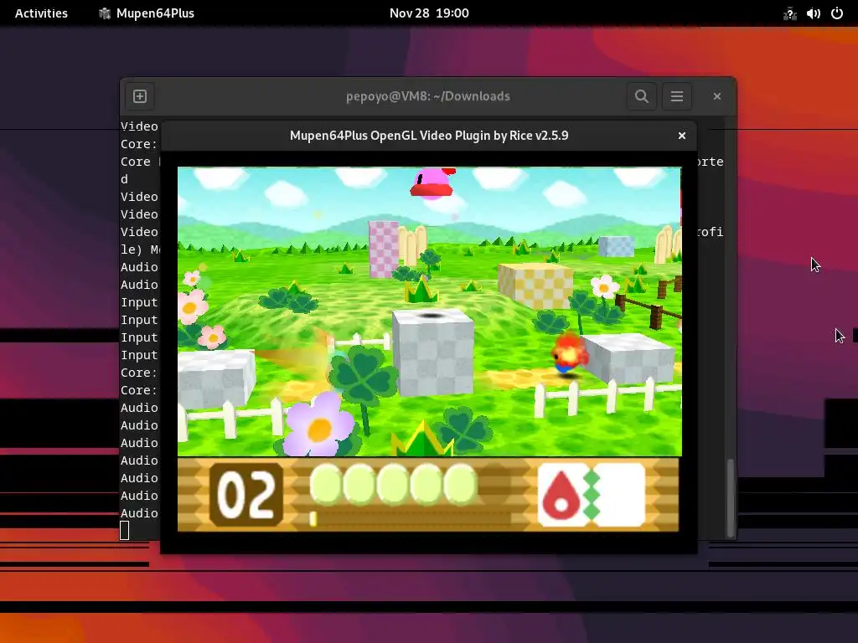
Task: Open the Mupen64Plus app menu
Action: 147,13
